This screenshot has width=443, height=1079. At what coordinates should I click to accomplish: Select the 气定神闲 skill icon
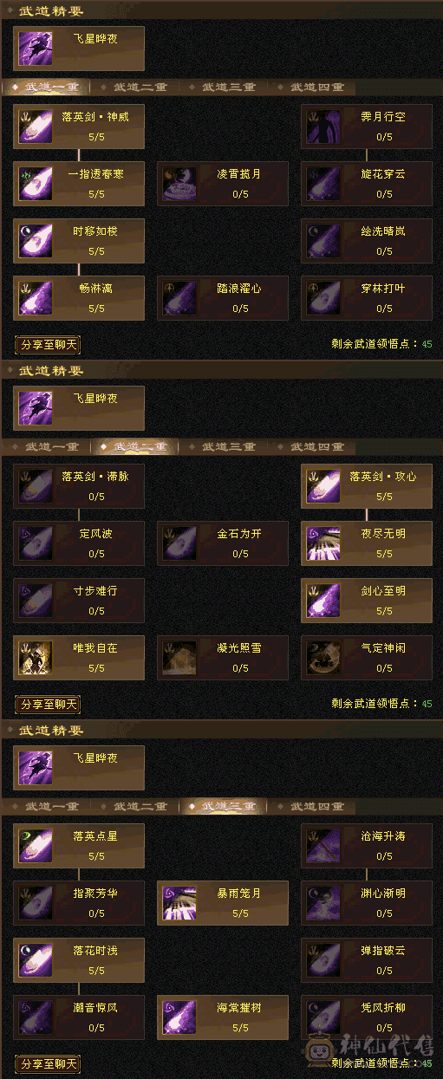[323, 658]
